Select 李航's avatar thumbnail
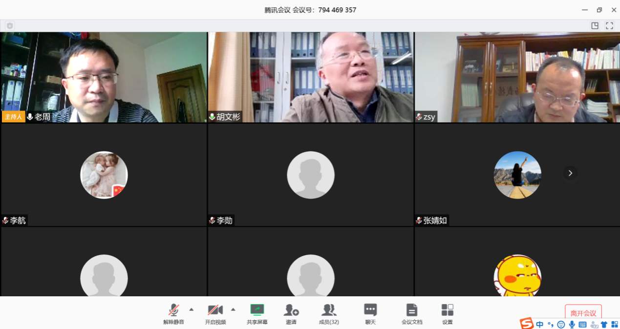This screenshot has width=620, height=329. click(104, 175)
